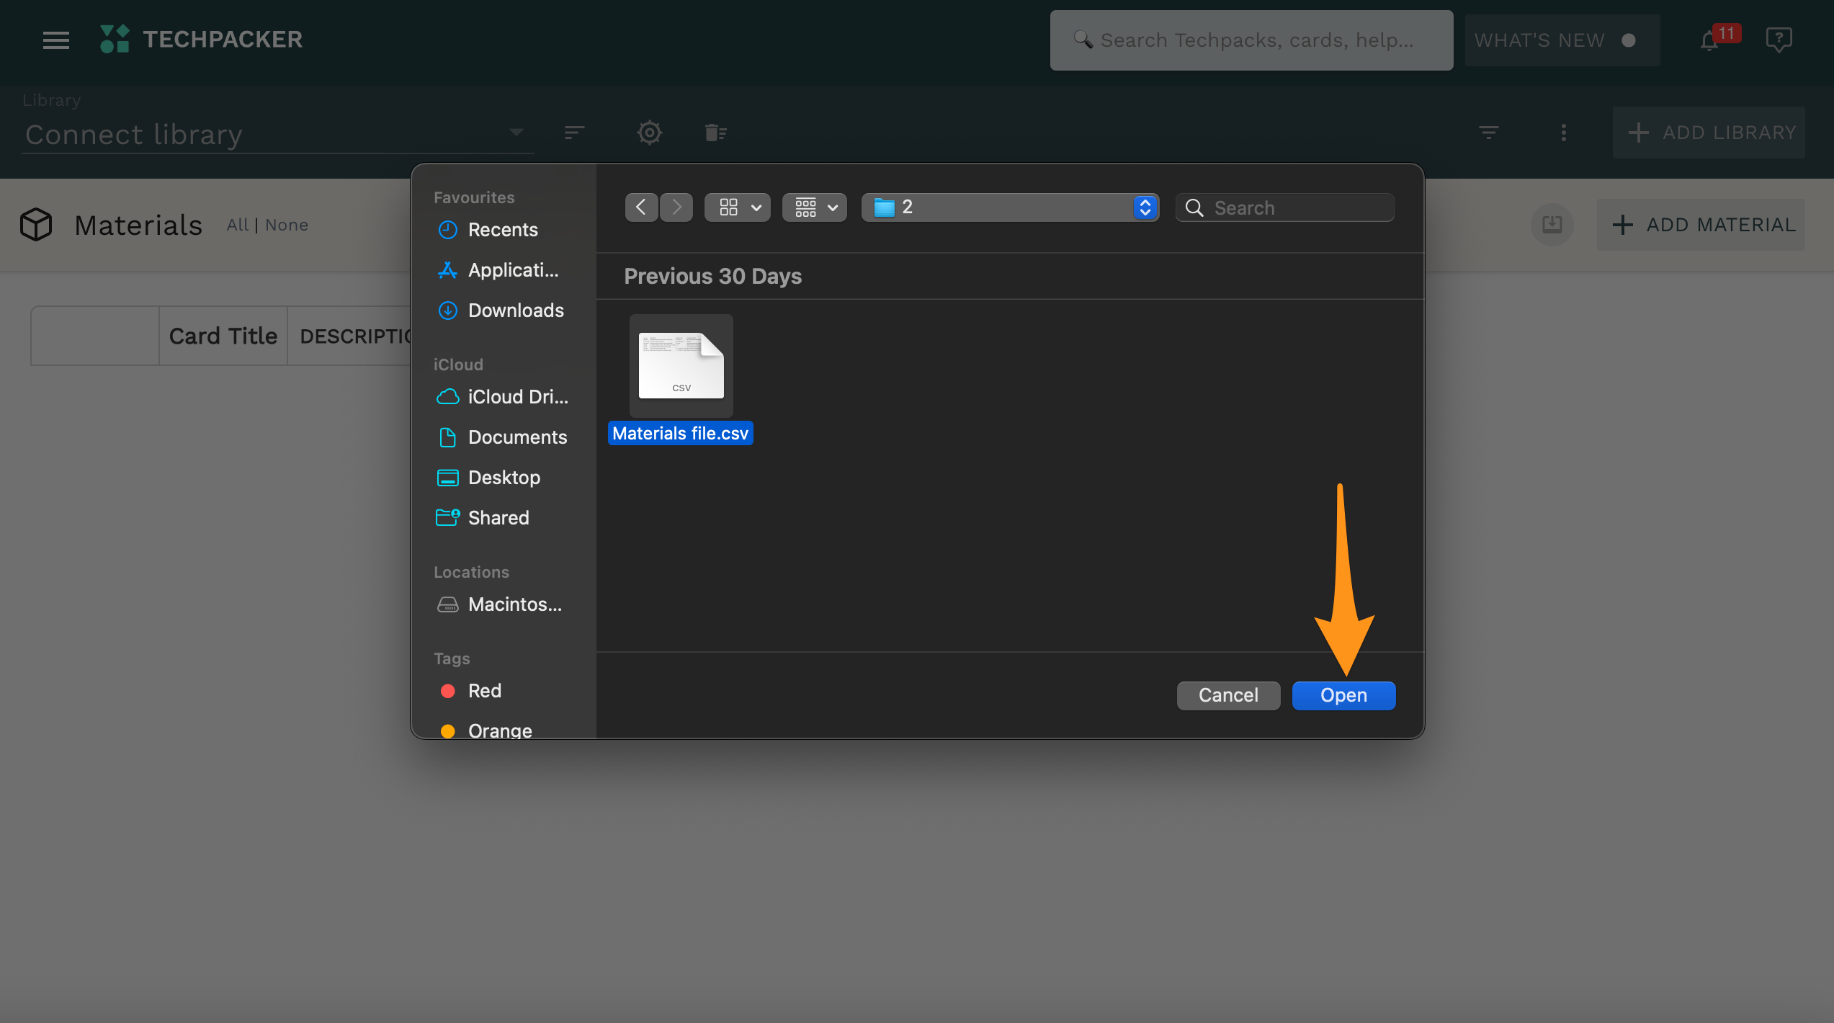The height and width of the screenshot is (1023, 1834).
Task: Select Documents in the iCloud sidebar
Action: click(517, 437)
